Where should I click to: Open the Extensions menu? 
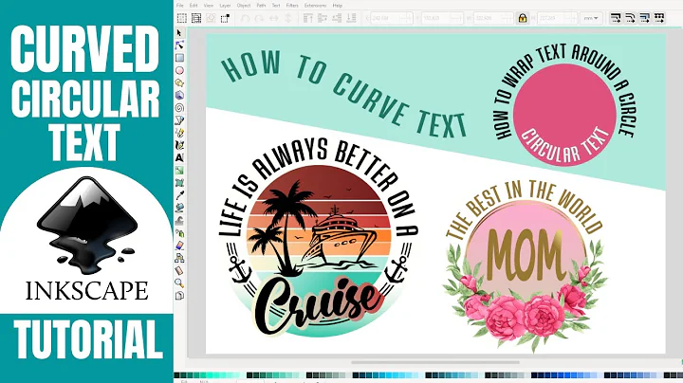(315, 6)
